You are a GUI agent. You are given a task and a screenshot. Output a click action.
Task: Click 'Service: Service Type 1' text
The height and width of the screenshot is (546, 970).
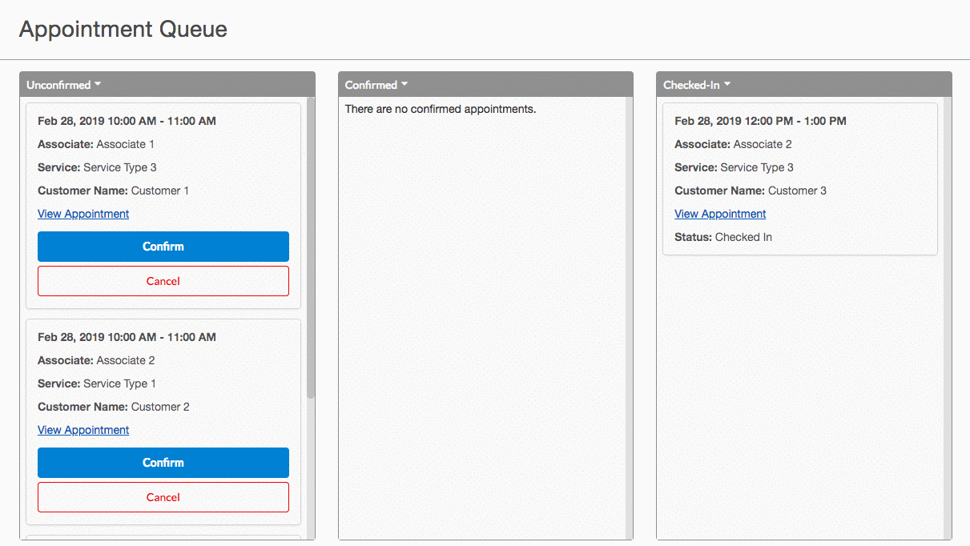[97, 383]
